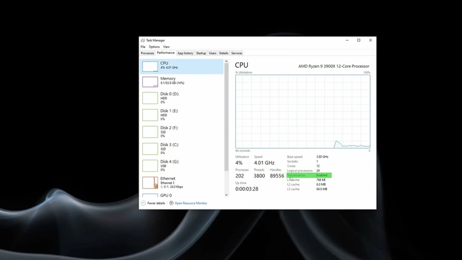Screen dimensions: 462x260
Task: Click the sidebar scroll down arrow
Action: point(226,195)
